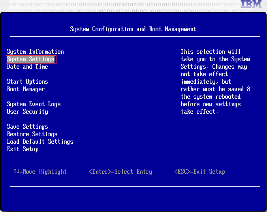Screen dimensions: 267x212
Task: Go to User Security
Action: (x=27, y=112)
